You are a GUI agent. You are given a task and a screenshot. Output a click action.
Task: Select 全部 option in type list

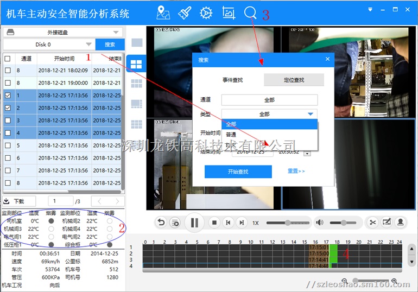coord(269,124)
